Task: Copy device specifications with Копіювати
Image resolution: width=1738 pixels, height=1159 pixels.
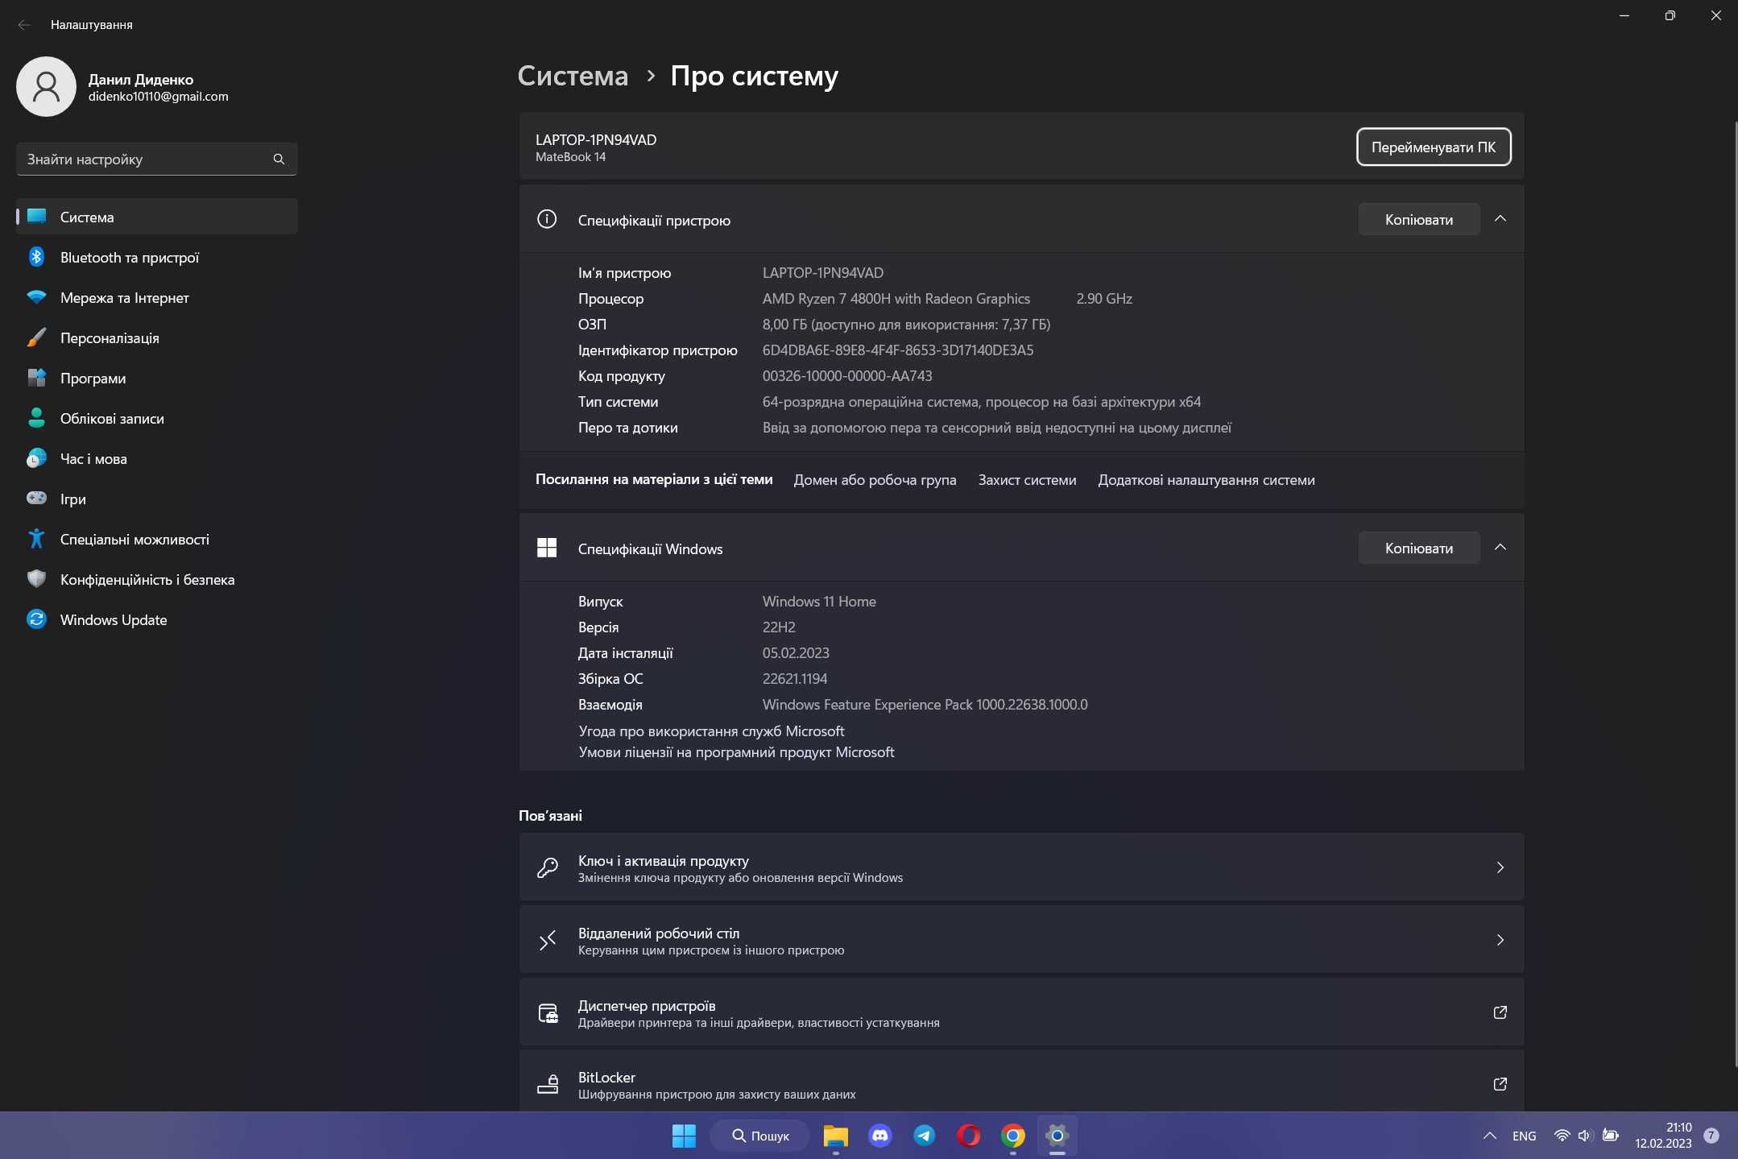Action: pyautogui.click(x=1418, y=219)
